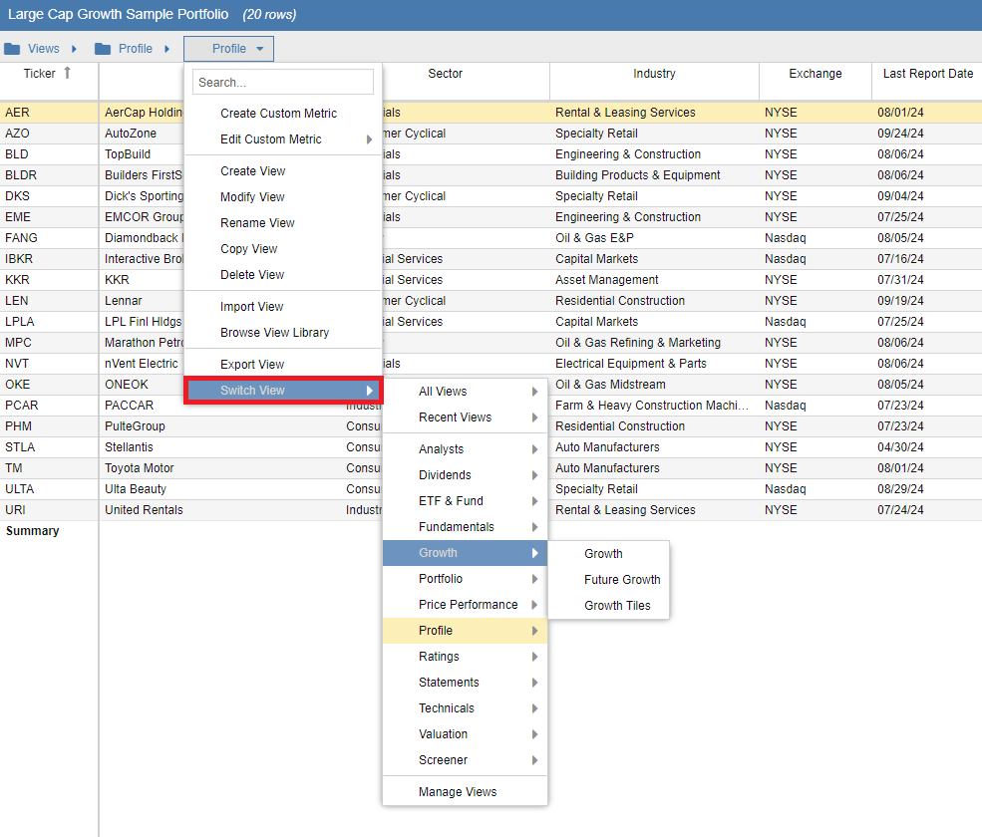Screen dimensions: 982x837
Task: Expand the arrow after Views breadcrumb
Action: pos(74,49)
